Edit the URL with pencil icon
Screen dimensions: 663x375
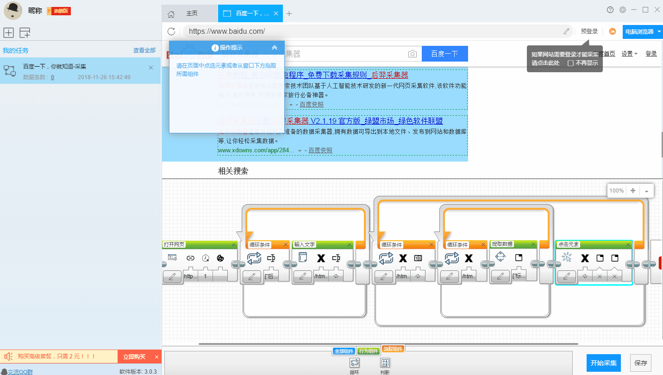coord(566,31)
